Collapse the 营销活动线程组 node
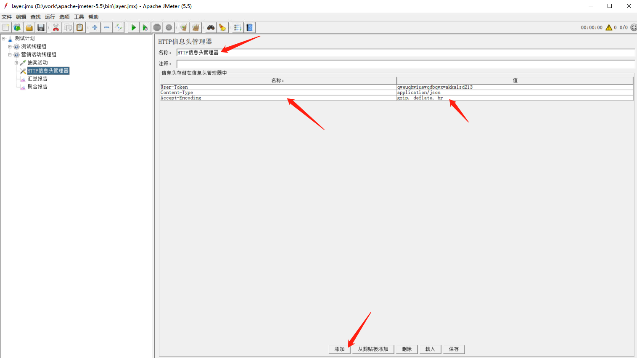 10,55
